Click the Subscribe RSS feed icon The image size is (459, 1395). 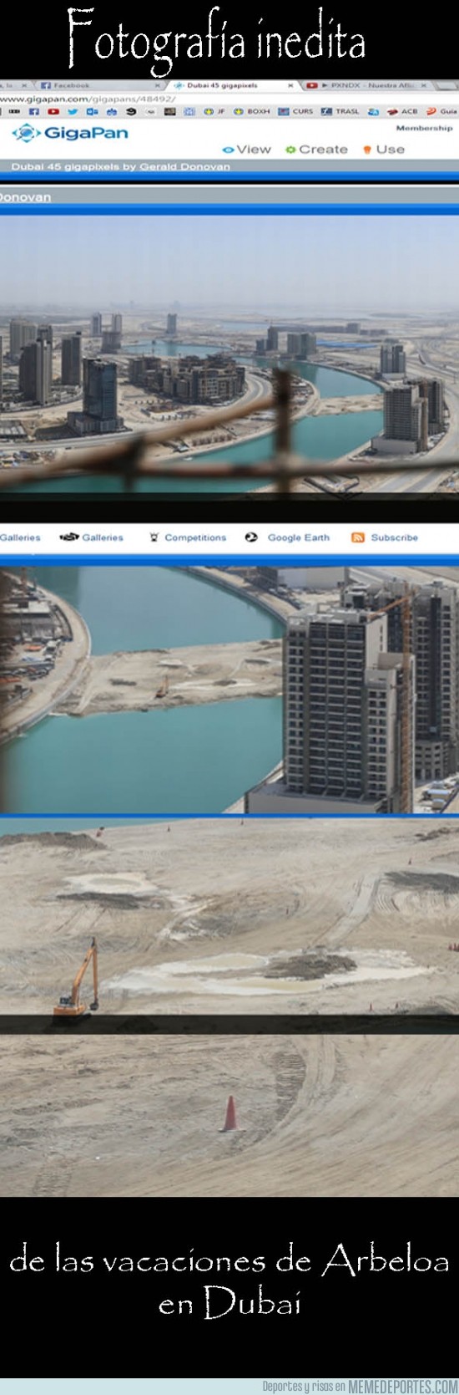[358, 537]
